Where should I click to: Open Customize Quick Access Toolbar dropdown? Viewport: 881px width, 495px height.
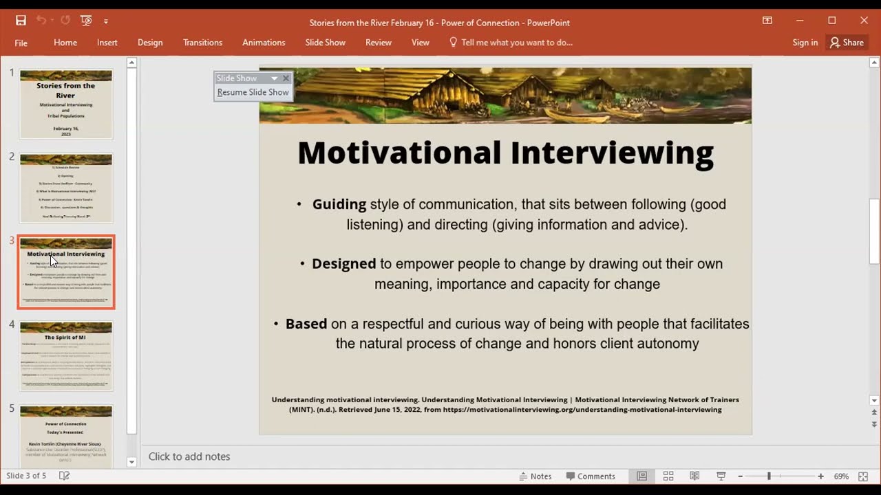coord(105,21)
